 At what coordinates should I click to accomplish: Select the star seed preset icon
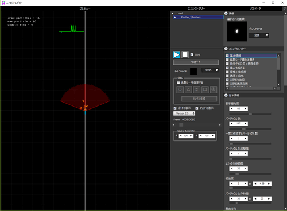click(x=197, y=89)
